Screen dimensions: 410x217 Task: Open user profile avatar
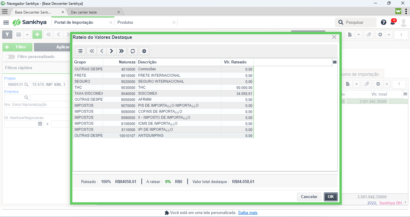(403, 23)
